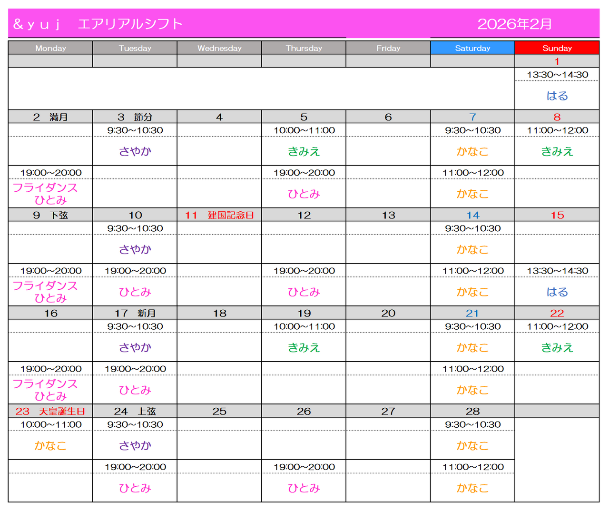Viewport: 609px width, 511px height.
Task: Click the 10:00~11:00 time on Thursday 19
Action: pyautogui.click(x=304, y=326)
